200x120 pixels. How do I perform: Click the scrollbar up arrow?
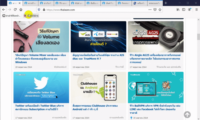click(198, 20)
